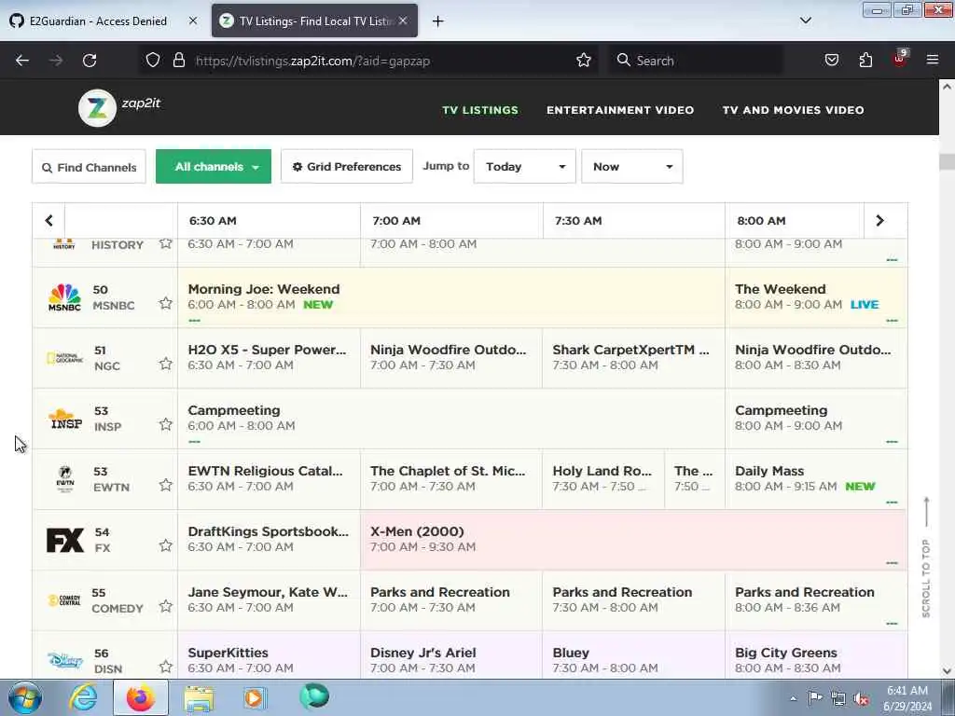Go back using browser back arrow
The height and width of the screenshot is (716, 955).
point(22,61)
